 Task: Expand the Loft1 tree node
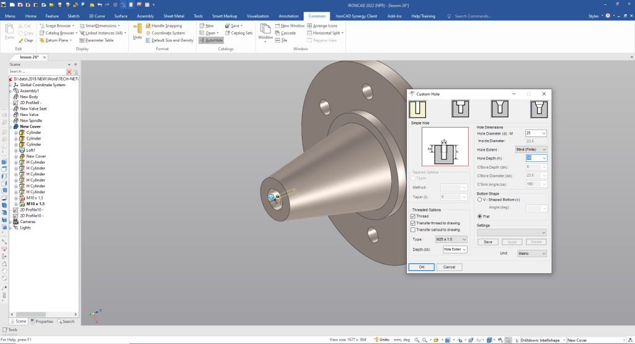coord(16,150)
